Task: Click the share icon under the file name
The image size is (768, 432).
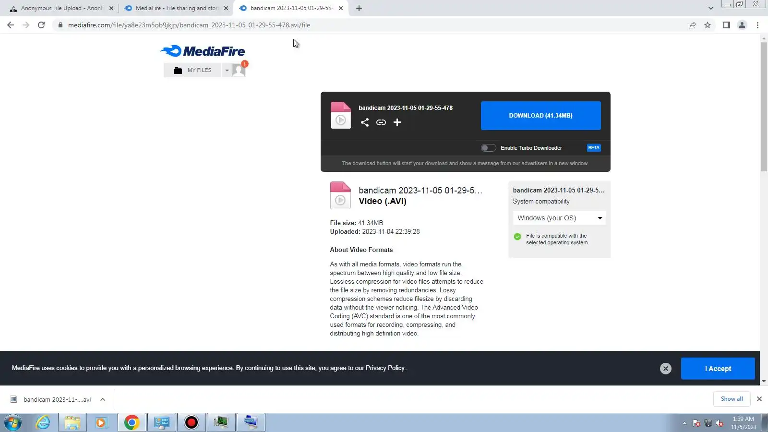Action: pos(365,122)
